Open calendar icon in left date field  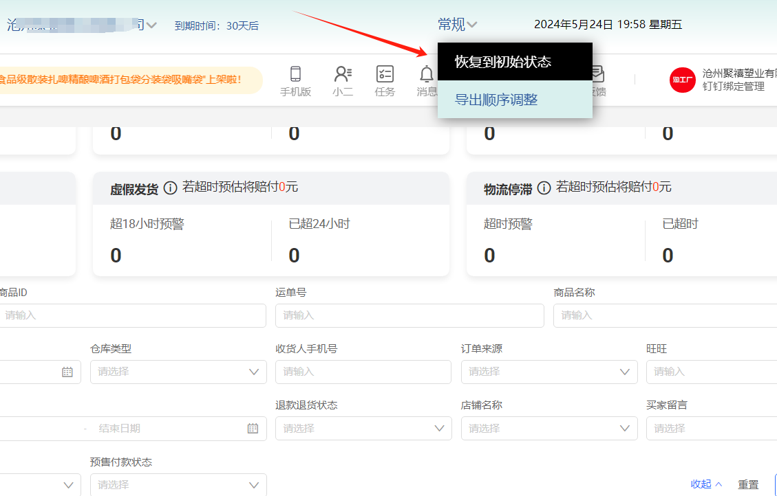coord(67,372)
